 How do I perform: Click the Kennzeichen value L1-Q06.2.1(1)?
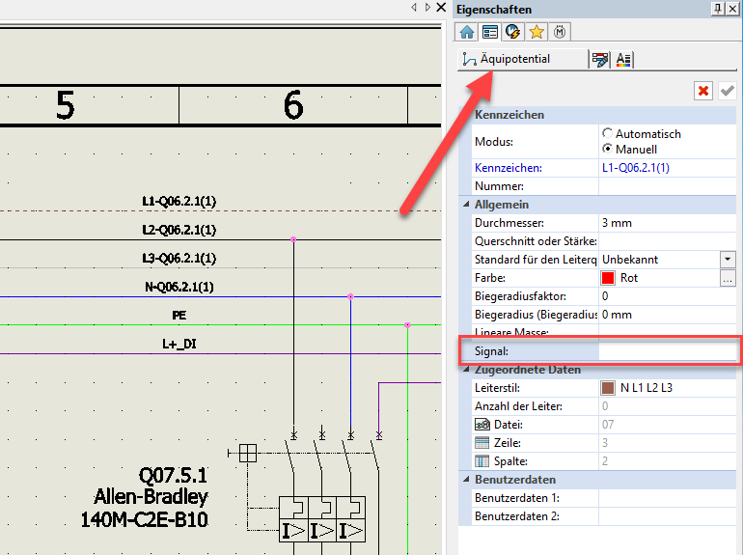(635, 168)
